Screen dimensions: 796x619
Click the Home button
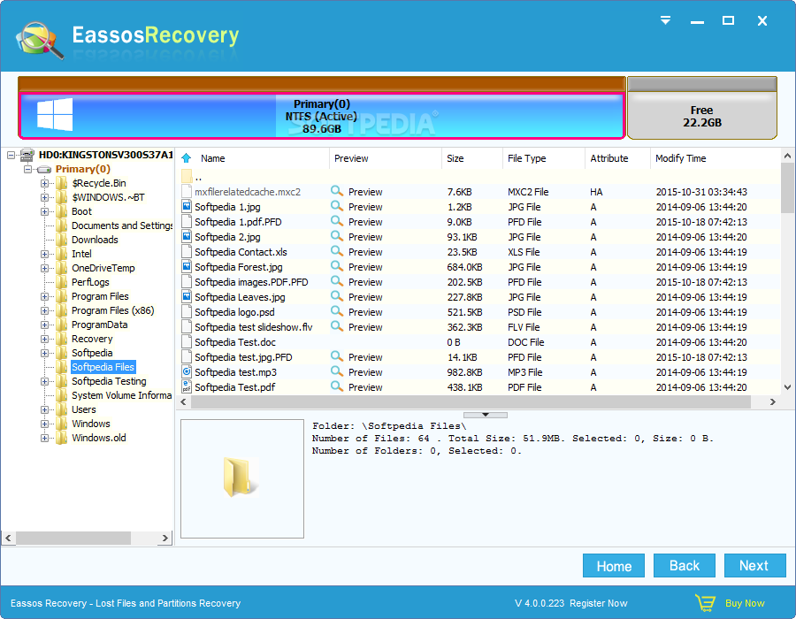[614, 565]
